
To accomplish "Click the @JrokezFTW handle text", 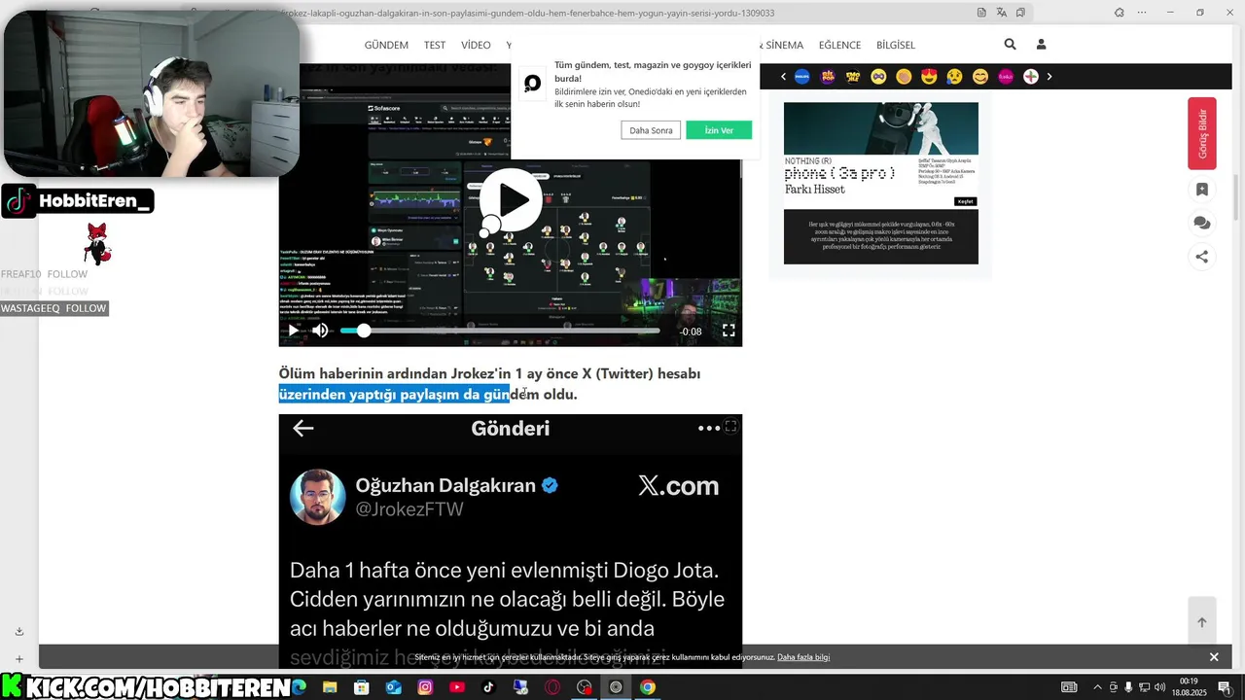I will click(x=409, y=509).
